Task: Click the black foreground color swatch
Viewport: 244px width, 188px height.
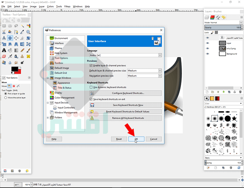Action: point(14,69)
